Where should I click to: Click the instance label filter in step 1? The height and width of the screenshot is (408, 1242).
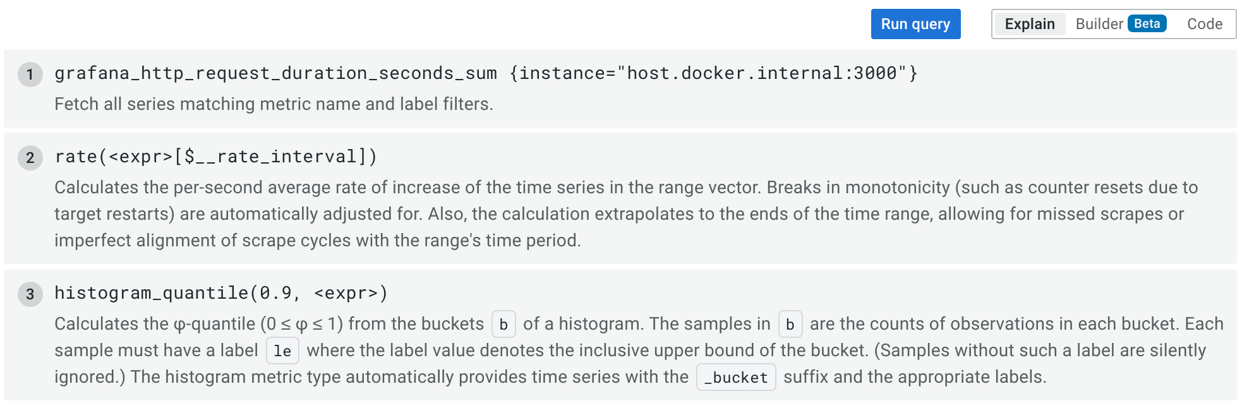tap(713, 73)
